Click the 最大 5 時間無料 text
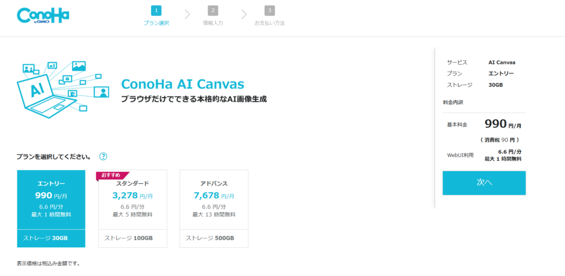 132,215
